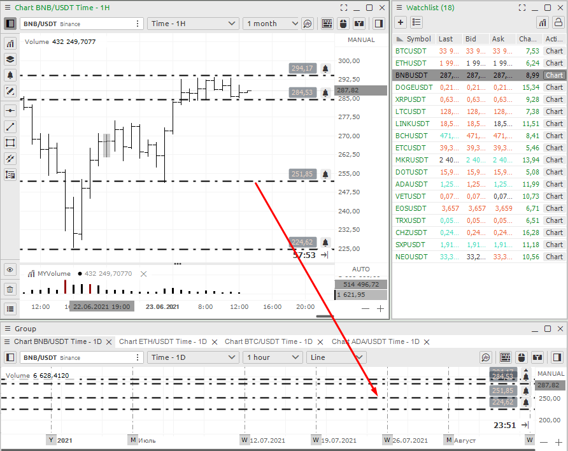Viewport: 568px width, 451px height.
Task: Select the rectangle drawing tool
Action: point(10,143)
